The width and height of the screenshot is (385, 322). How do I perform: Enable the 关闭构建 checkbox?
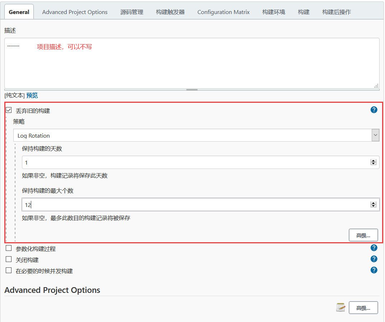pos(9,259)
